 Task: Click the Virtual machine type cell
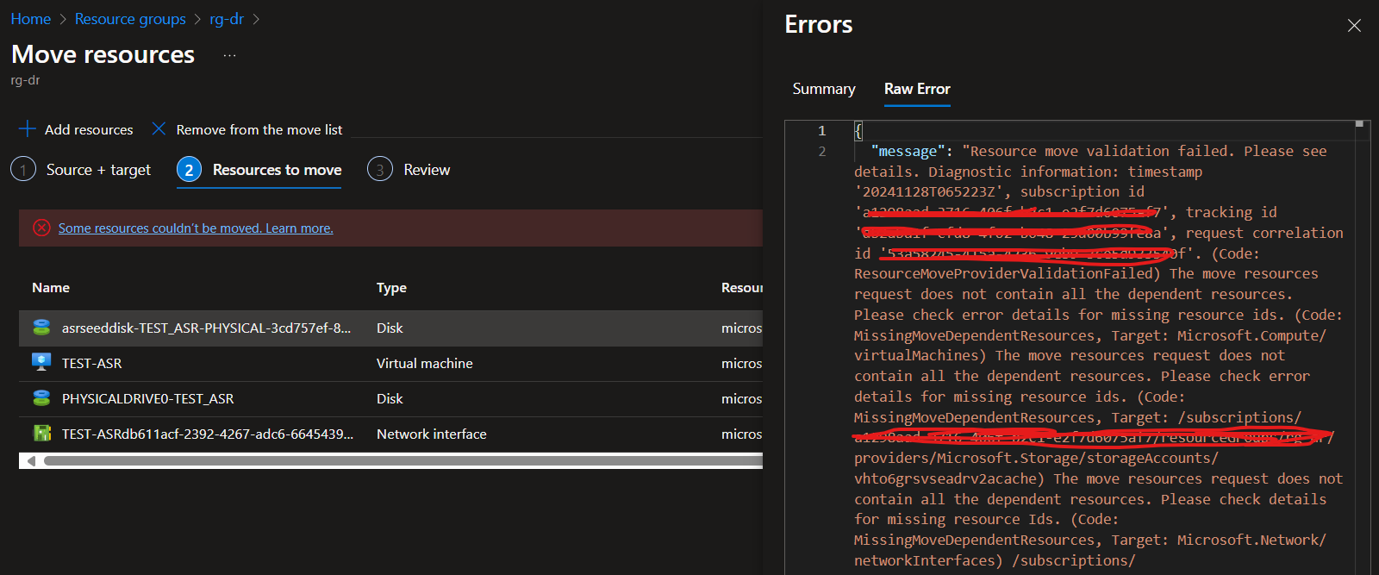coord(424,363)
